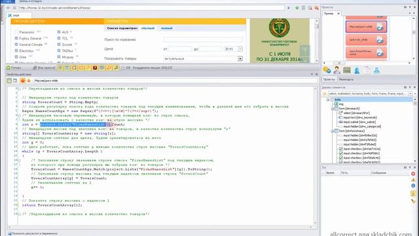Open the 'show products' dropdown arrow
Screen dimensions: 419x236
tap(240, 58)
